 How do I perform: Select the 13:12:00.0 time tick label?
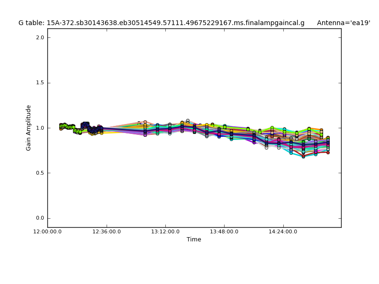[165, 231]
